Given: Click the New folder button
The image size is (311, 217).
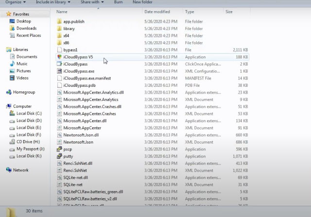Looking at the screenshot, I should tap(142, 2).
